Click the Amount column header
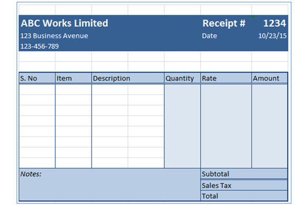This screenshot has height=205, width=308. click(x=270, y=78)
